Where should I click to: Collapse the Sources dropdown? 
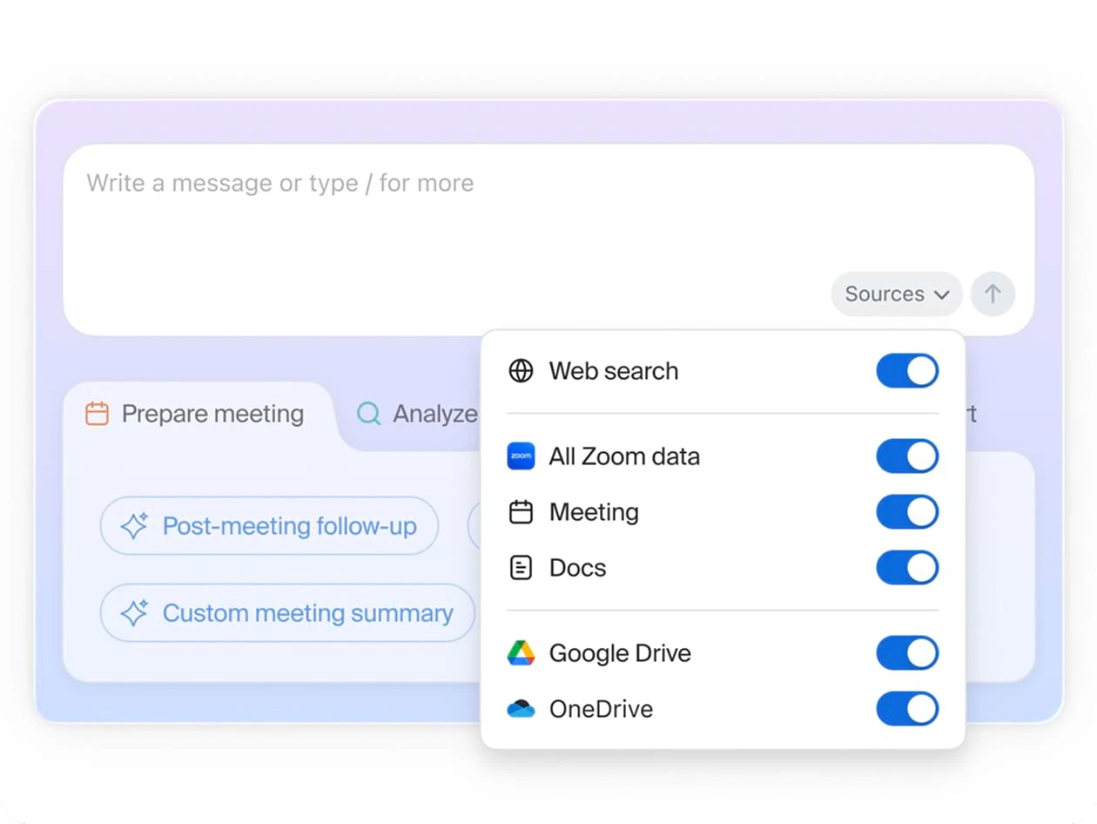click(896, 294)
